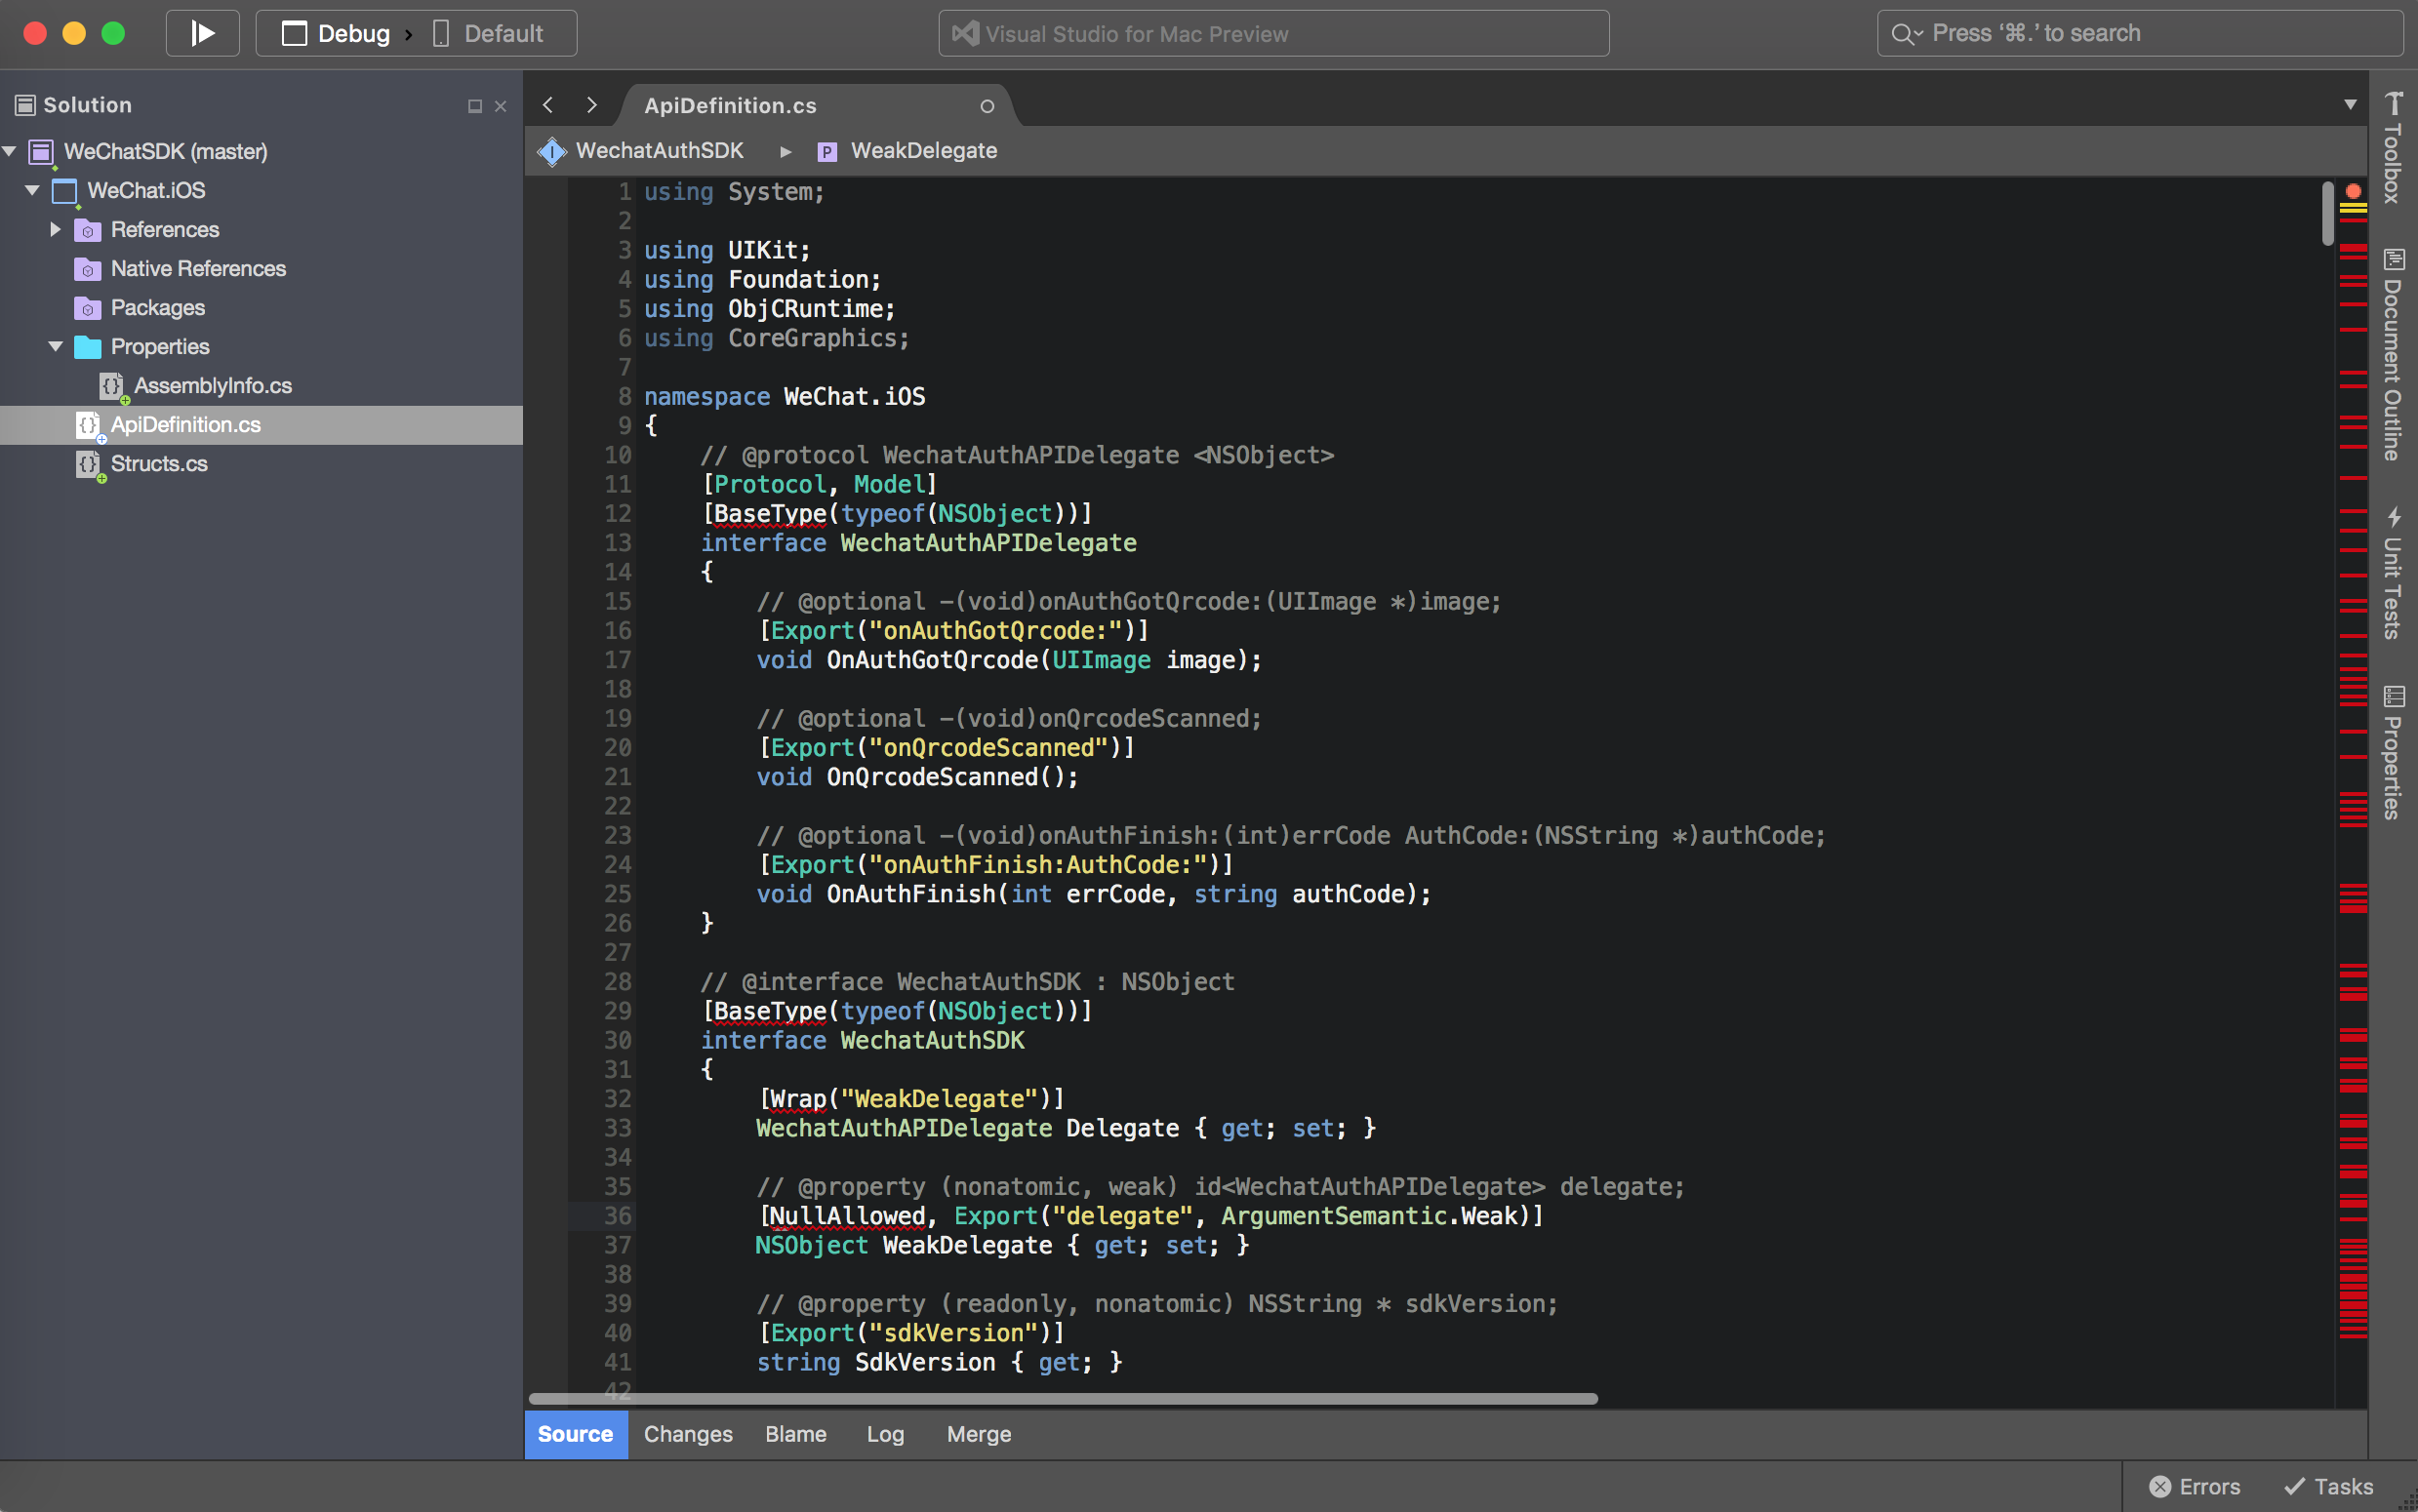This screenshot has height=1512, width=2418.
Task: Select the Native References folder icon
Action: pos(88,269)
